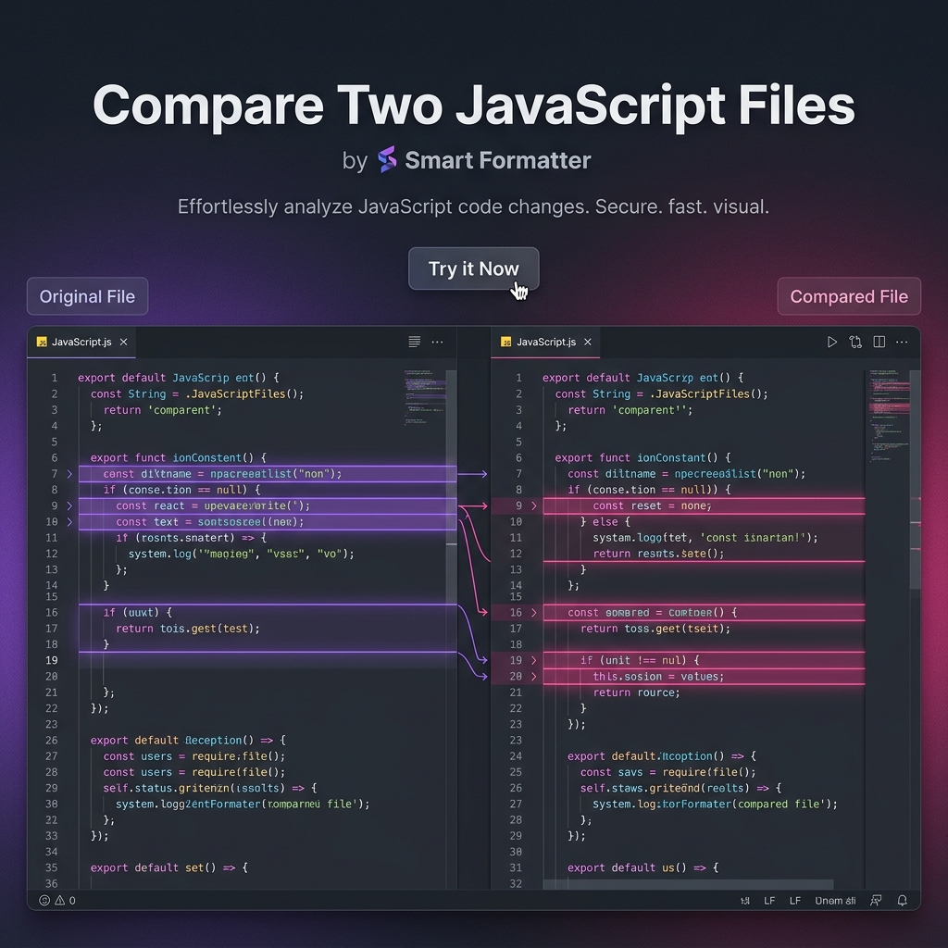This screenshot has height=948, width=948.
Task: Click left line 'const react = upevaeewrite'
Action: 268,505
